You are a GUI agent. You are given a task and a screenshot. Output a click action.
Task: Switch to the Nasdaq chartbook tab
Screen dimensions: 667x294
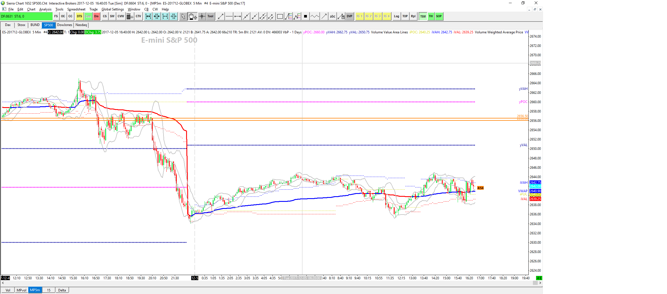pos(81,25)
